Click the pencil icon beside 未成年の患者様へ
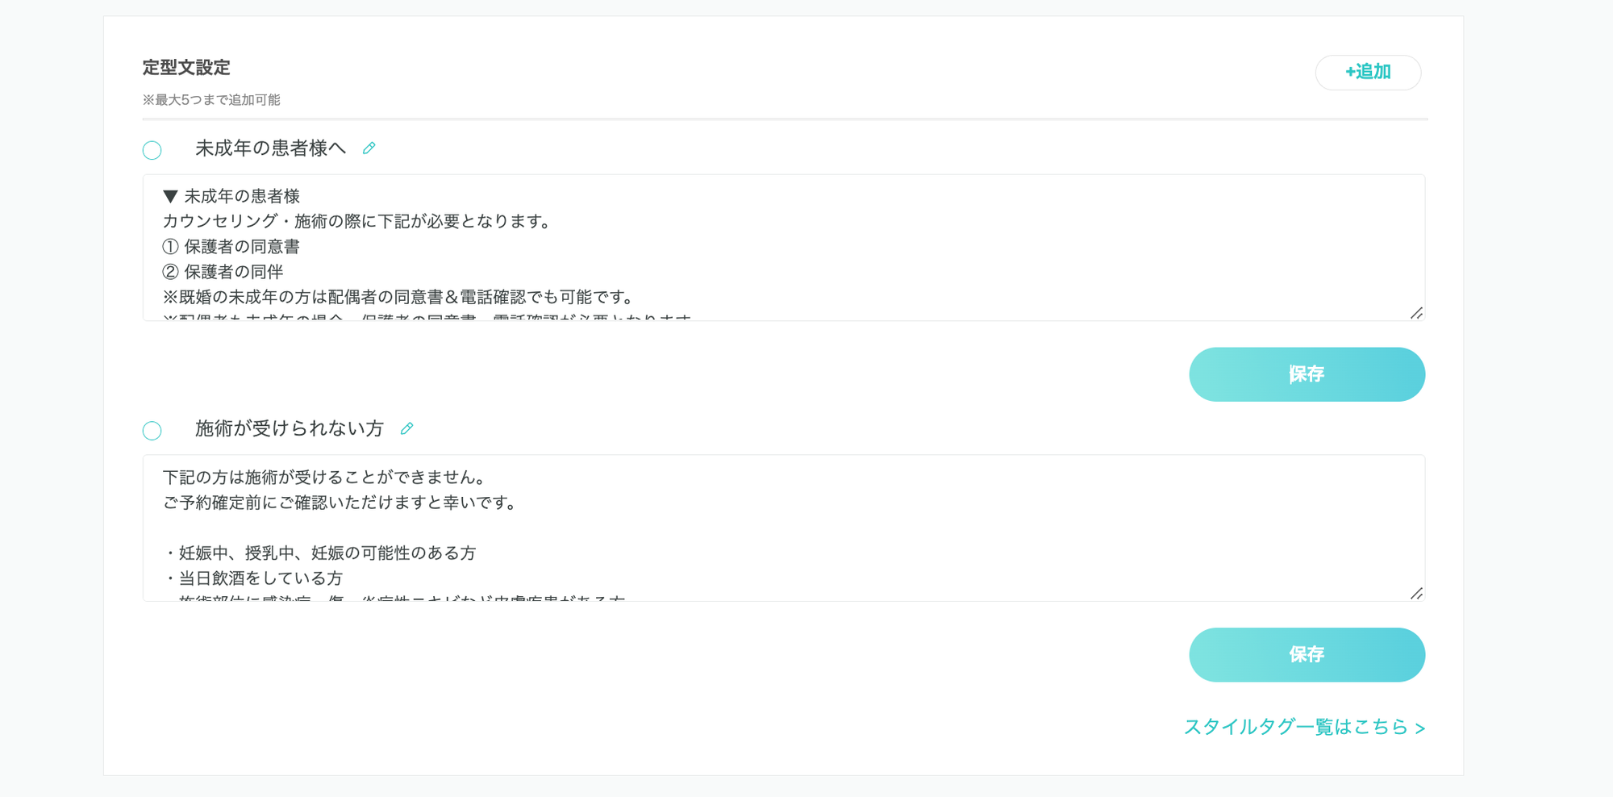Screen dimensions: 1613x797 pyautogui.click(x=369, y=148)
